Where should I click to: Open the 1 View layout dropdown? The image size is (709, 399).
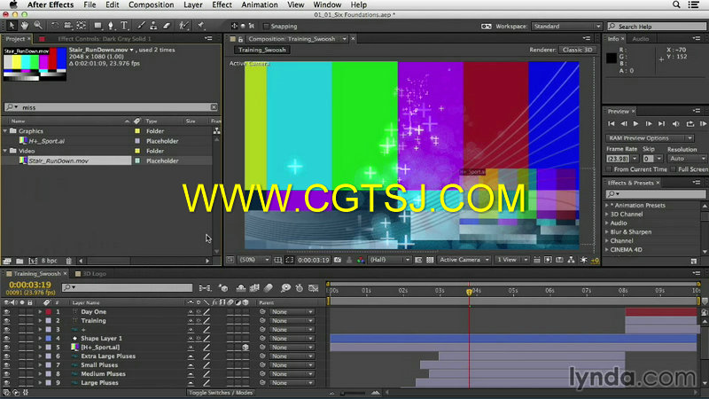512,260
